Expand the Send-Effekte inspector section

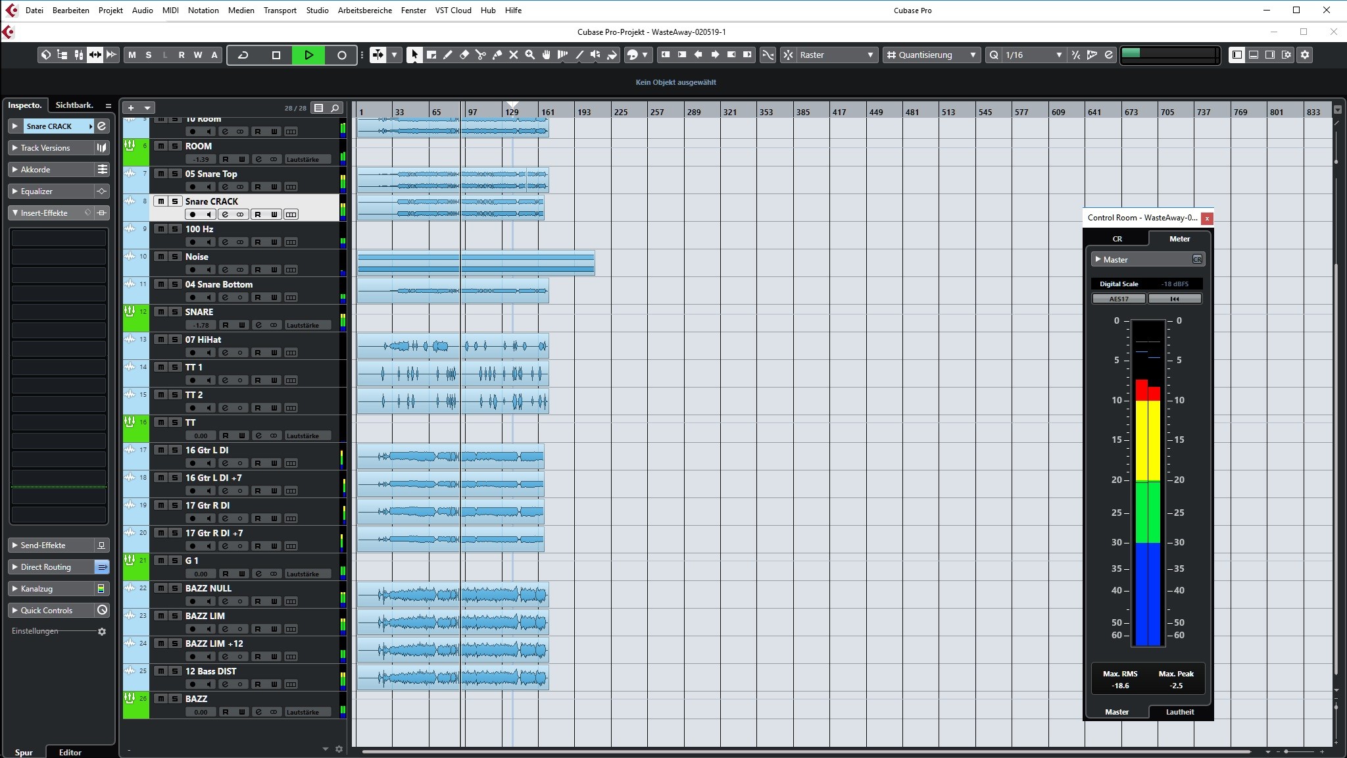tap(43, 545)
